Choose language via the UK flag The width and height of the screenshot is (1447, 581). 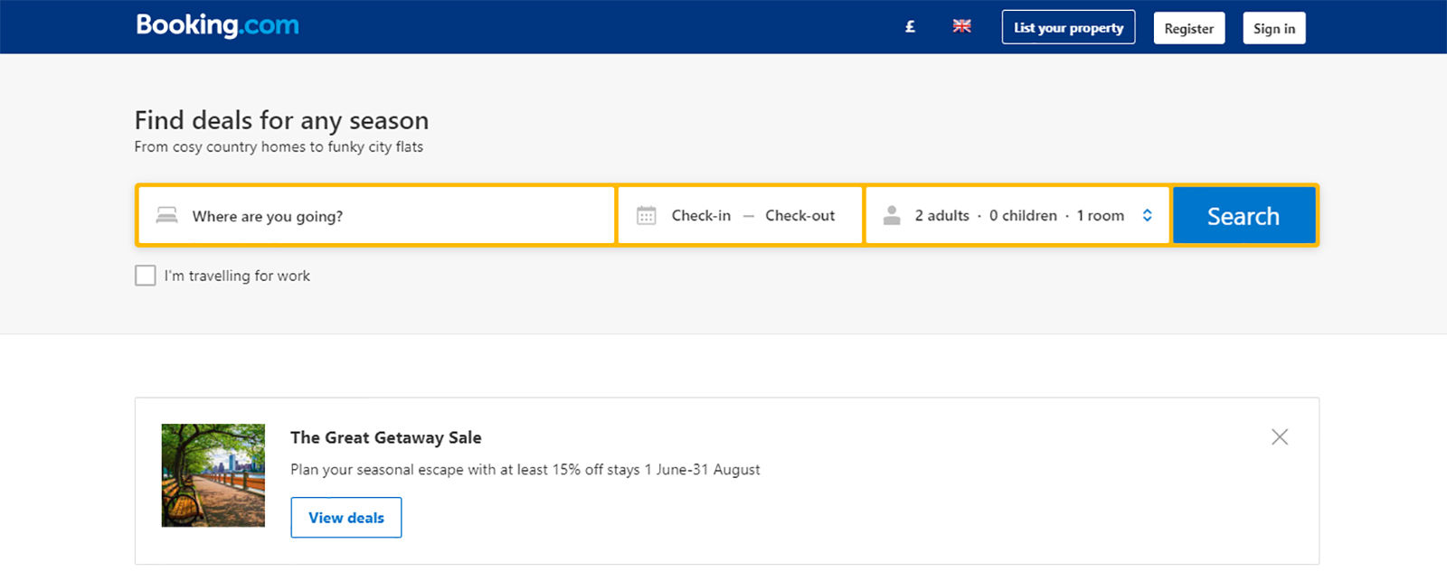click(x=961, y=26)
